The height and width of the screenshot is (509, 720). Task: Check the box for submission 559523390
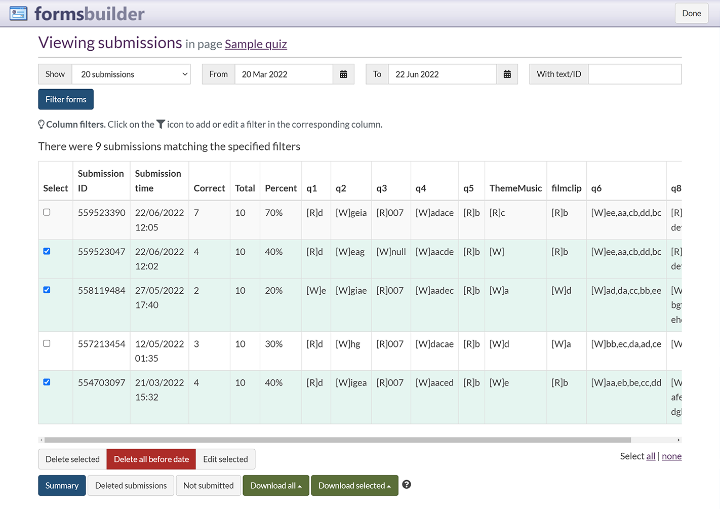click(x=47, y=212)
